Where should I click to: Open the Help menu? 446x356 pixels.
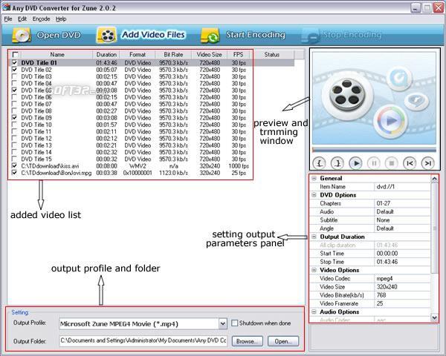coord(61,19)
